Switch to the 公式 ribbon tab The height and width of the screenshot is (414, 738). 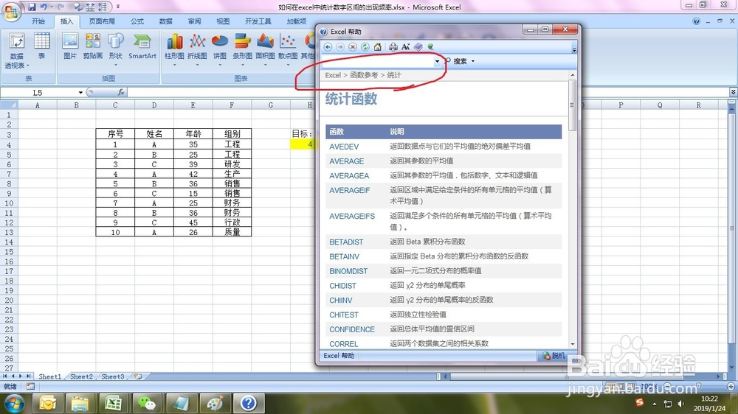tap(137, 21)
